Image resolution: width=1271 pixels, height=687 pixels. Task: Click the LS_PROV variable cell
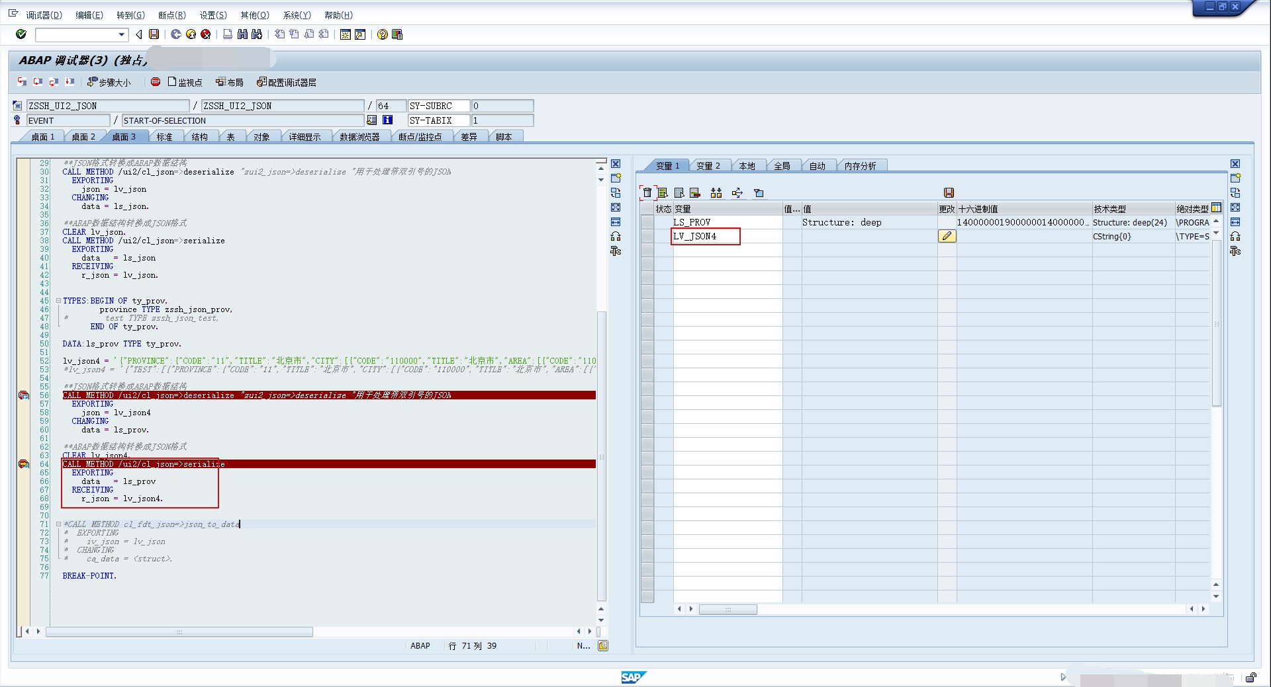click(728, 222)
